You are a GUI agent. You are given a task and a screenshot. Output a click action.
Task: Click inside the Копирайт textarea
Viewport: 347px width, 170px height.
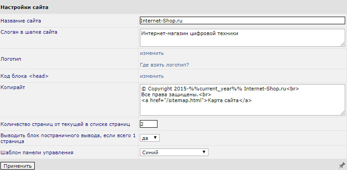click(242, 100)
